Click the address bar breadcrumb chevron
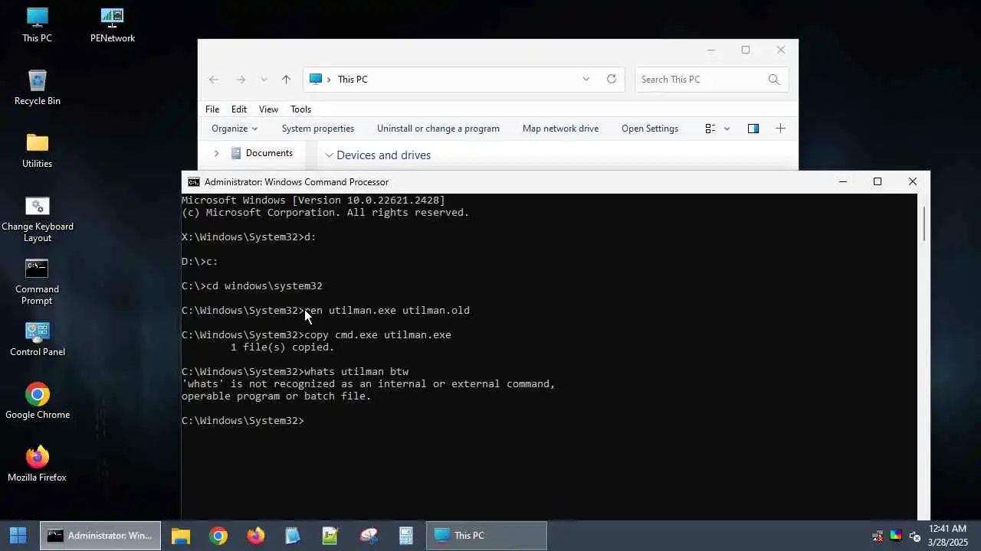The height and width of the screenshot is (551, 981). 330,80
